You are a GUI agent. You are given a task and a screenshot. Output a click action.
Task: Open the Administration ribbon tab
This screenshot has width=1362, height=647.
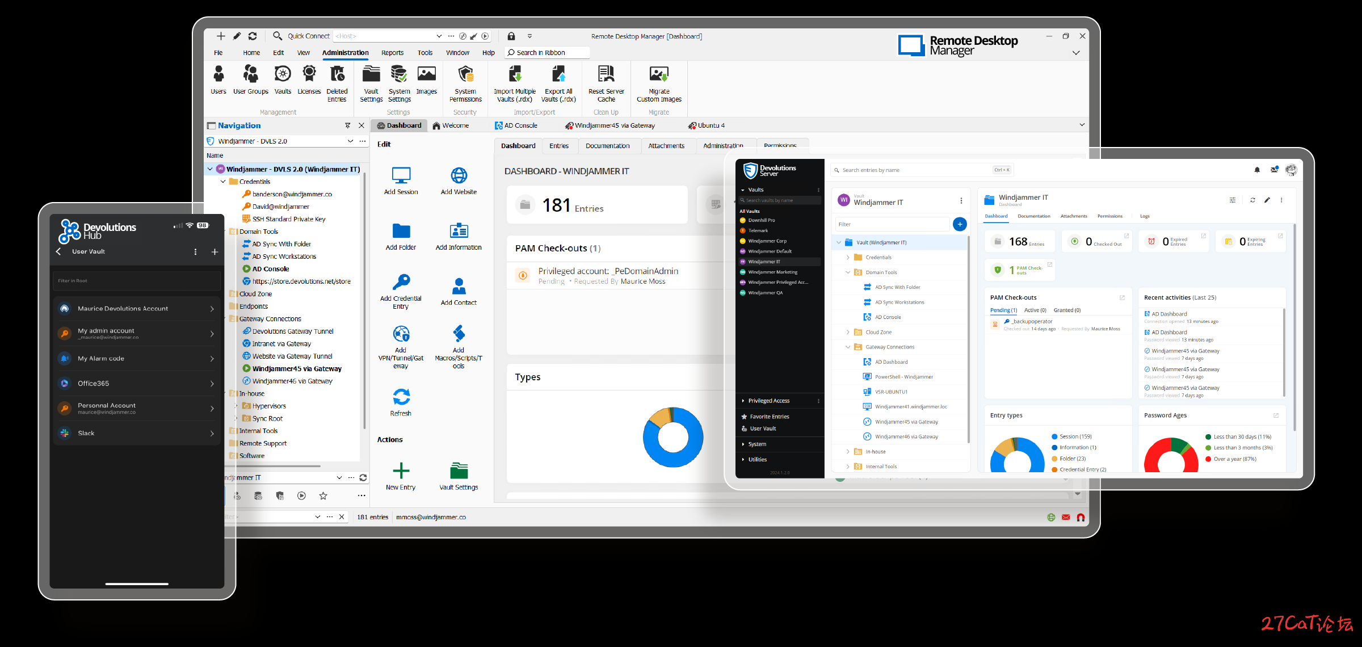[345, 53]
